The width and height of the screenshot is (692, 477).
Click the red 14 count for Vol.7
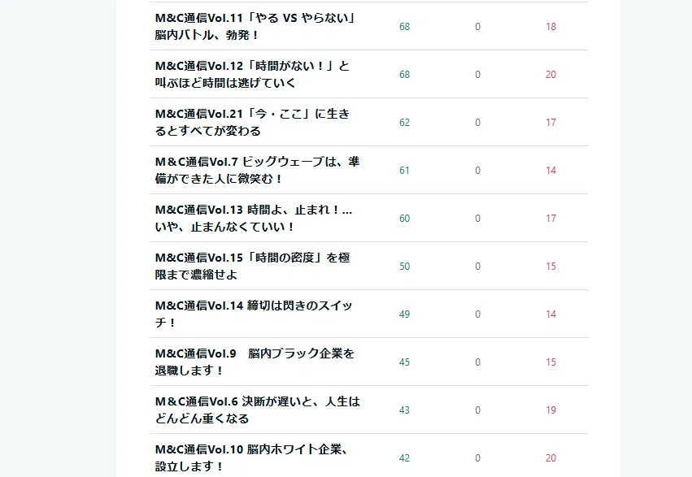(x=551, y=171)
